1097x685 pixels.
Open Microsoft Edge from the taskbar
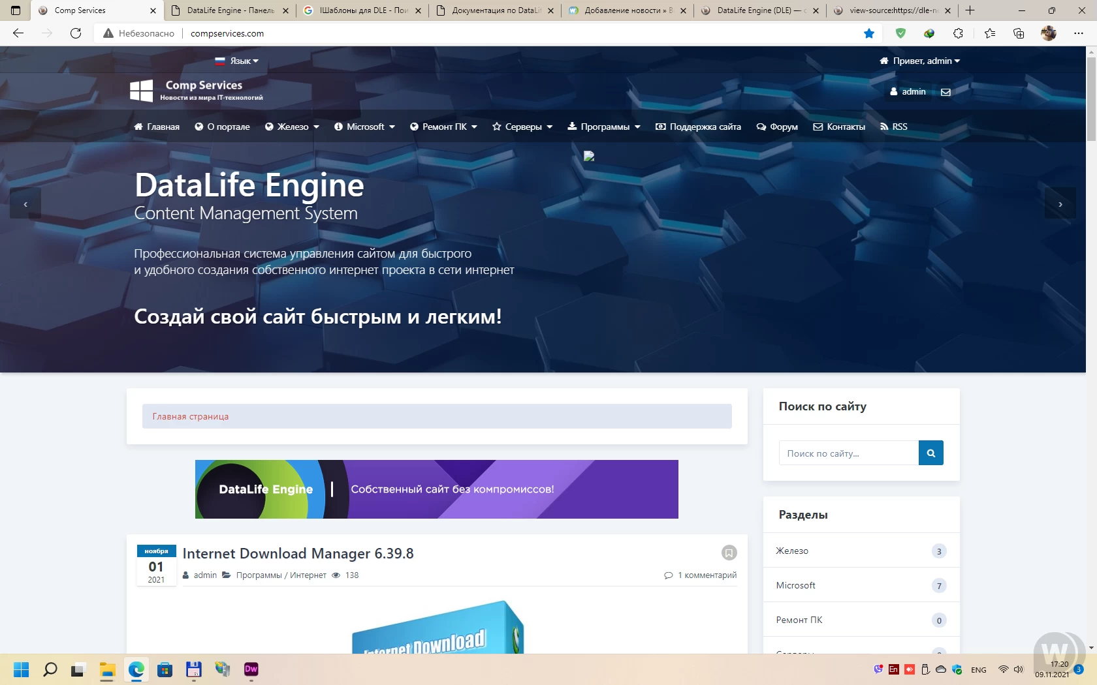pos(136,669)
